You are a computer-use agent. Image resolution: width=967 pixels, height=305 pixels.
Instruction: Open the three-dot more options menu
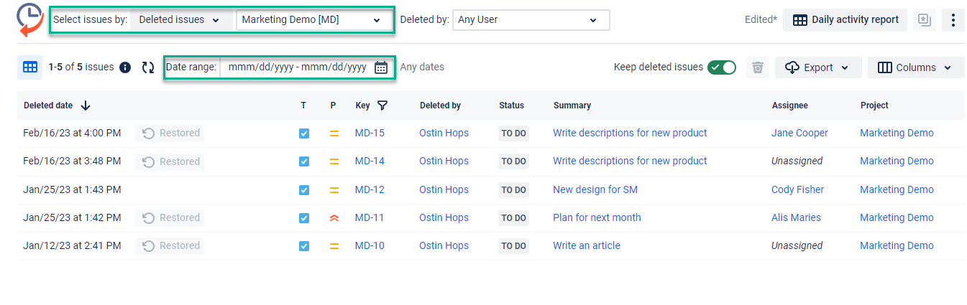pos(953,20)
